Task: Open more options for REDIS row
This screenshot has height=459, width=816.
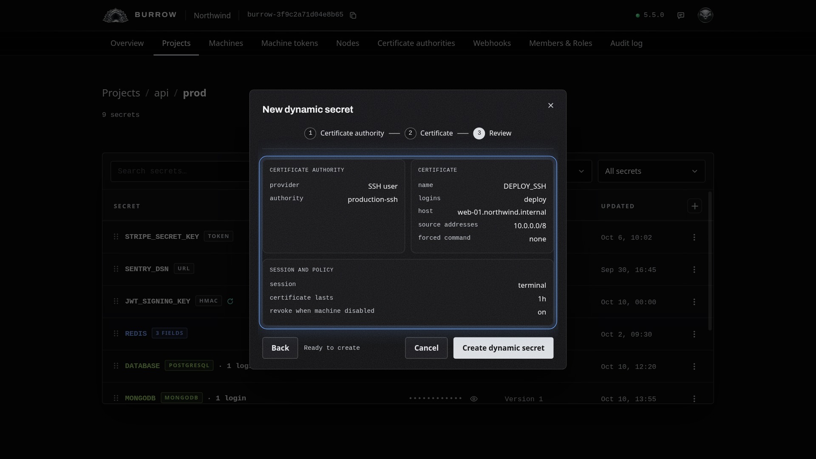Action: click(694, 334)
